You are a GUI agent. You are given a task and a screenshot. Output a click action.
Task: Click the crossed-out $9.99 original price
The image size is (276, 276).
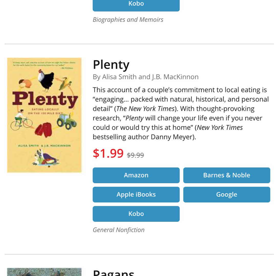(135, 155)
